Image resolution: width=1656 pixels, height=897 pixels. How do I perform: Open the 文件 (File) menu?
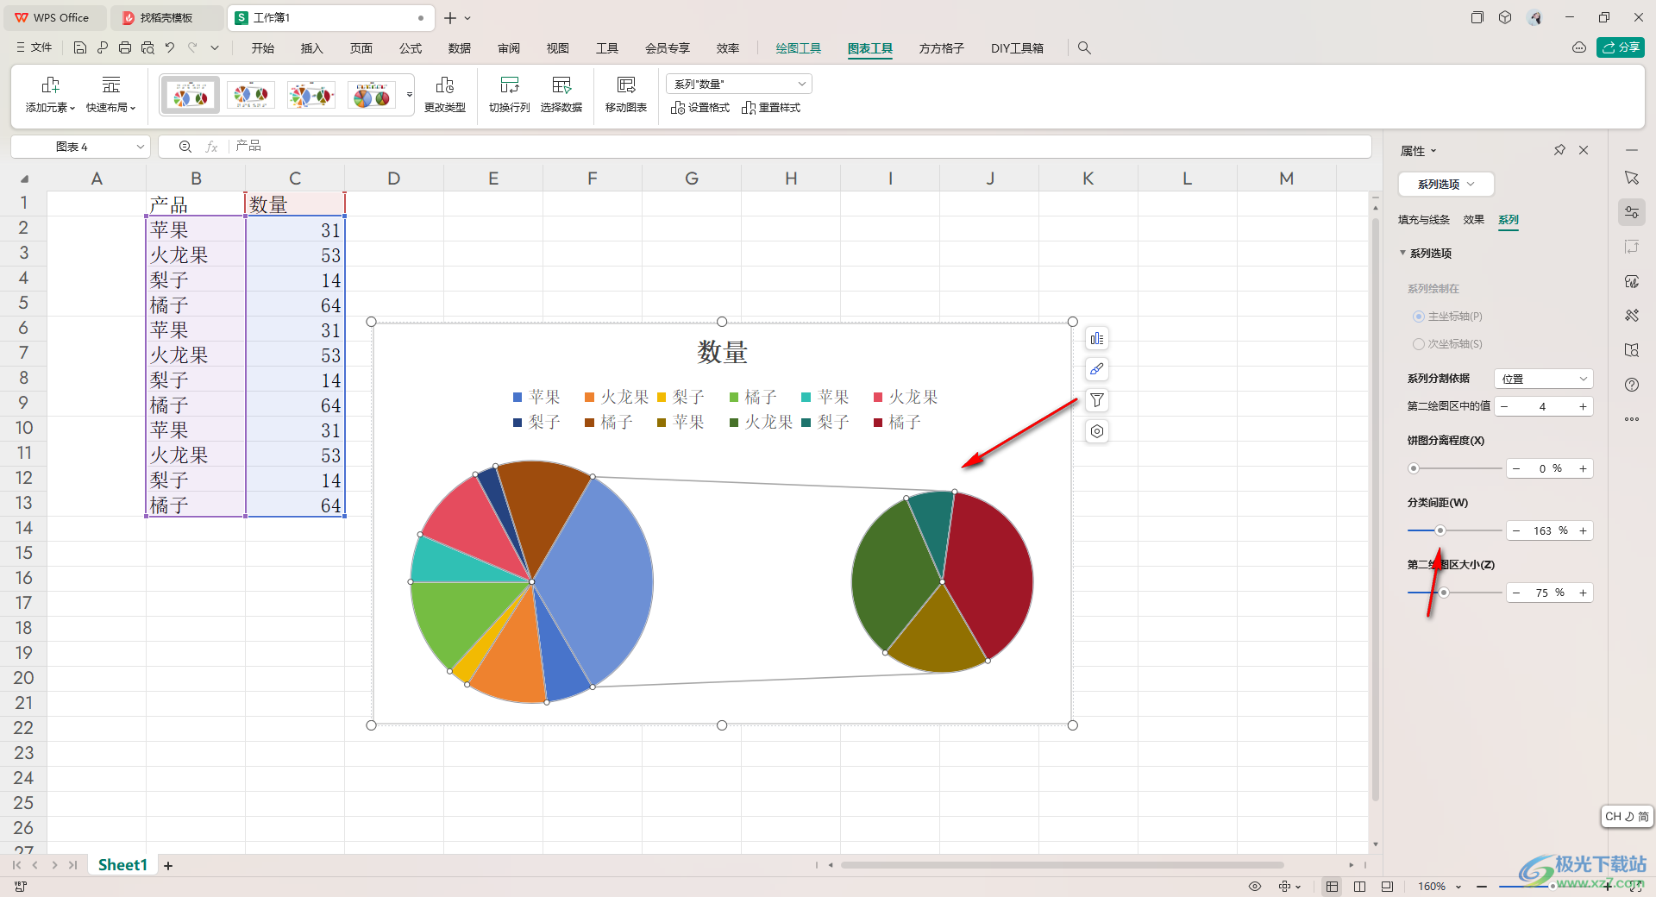[x=34, y=48]
